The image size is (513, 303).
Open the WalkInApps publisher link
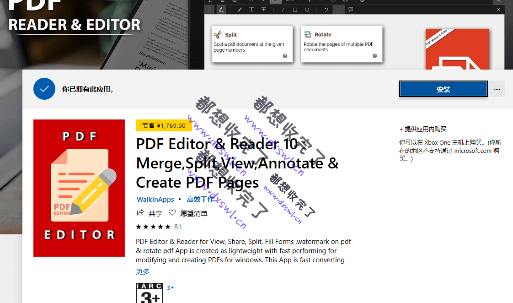(x=155, y=200)
